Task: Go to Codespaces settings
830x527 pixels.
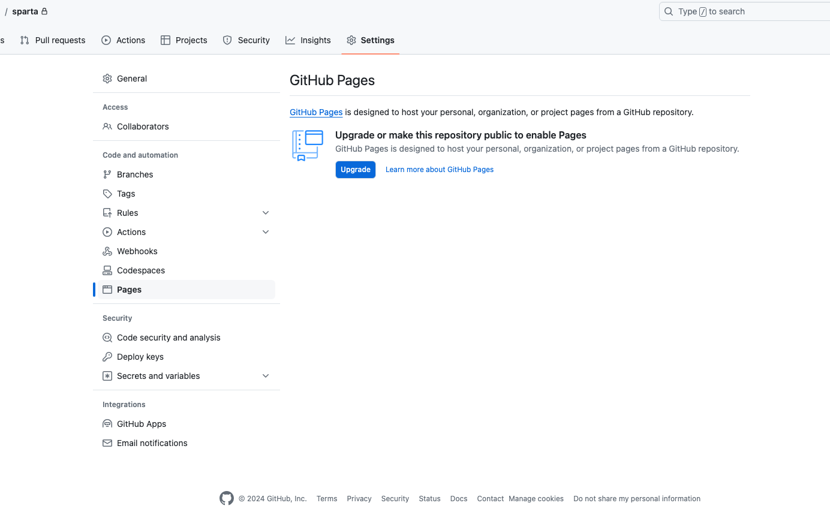Action: click(x=187, y=270)
